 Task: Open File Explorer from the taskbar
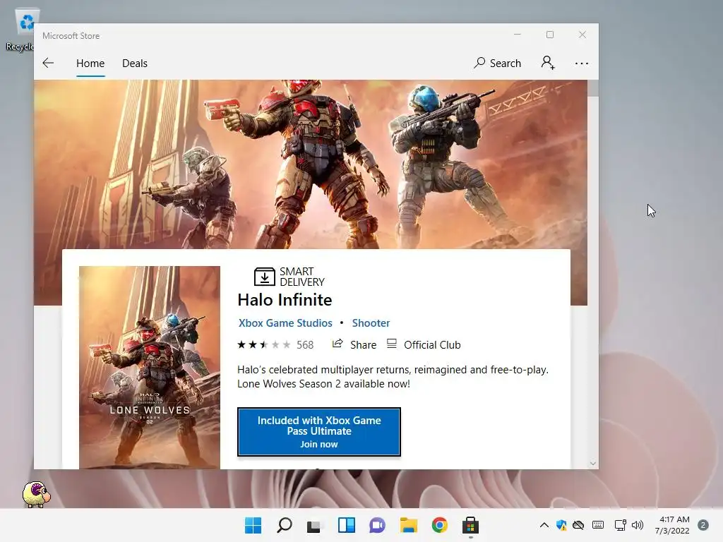(x=409, y=525)
